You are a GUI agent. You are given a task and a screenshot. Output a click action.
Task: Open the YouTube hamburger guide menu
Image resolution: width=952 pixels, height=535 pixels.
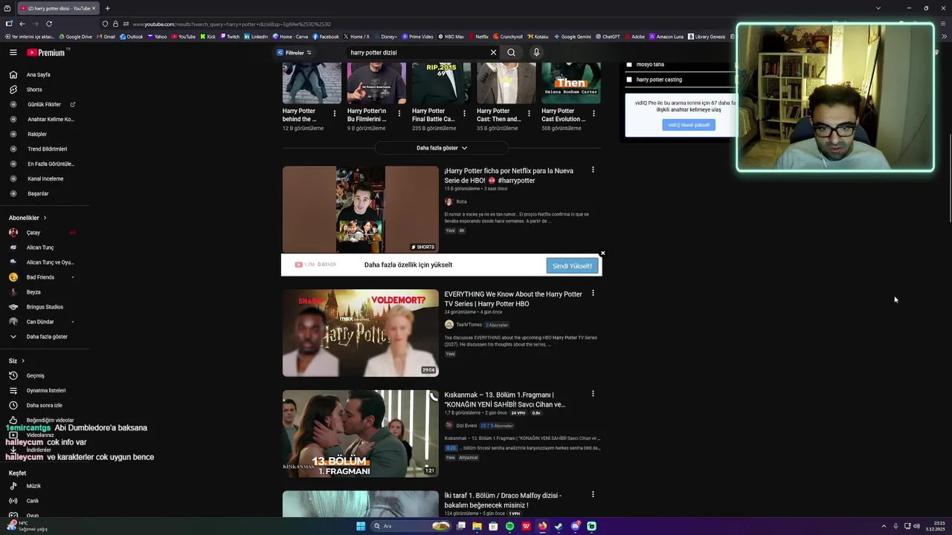point(13,53)
